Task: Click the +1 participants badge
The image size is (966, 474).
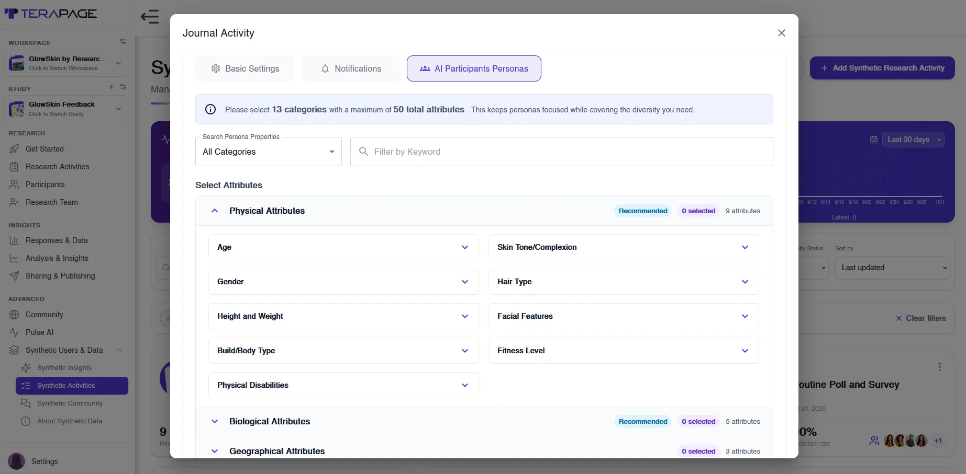Action: pos(938,441)
